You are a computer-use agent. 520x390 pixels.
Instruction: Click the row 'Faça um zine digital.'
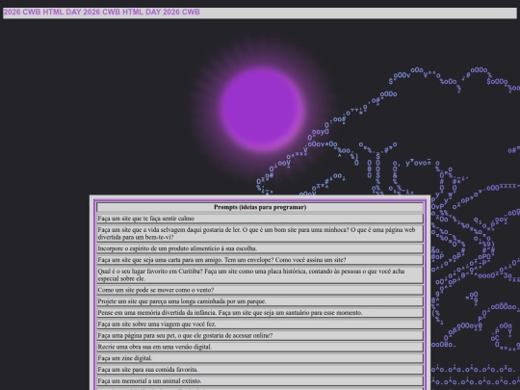tap(260, 358)
